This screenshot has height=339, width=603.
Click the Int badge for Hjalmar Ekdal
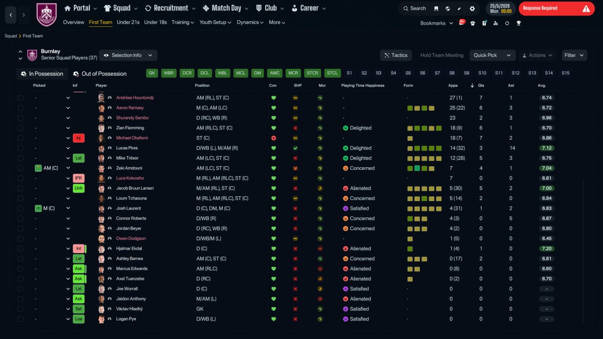(79, 249)
